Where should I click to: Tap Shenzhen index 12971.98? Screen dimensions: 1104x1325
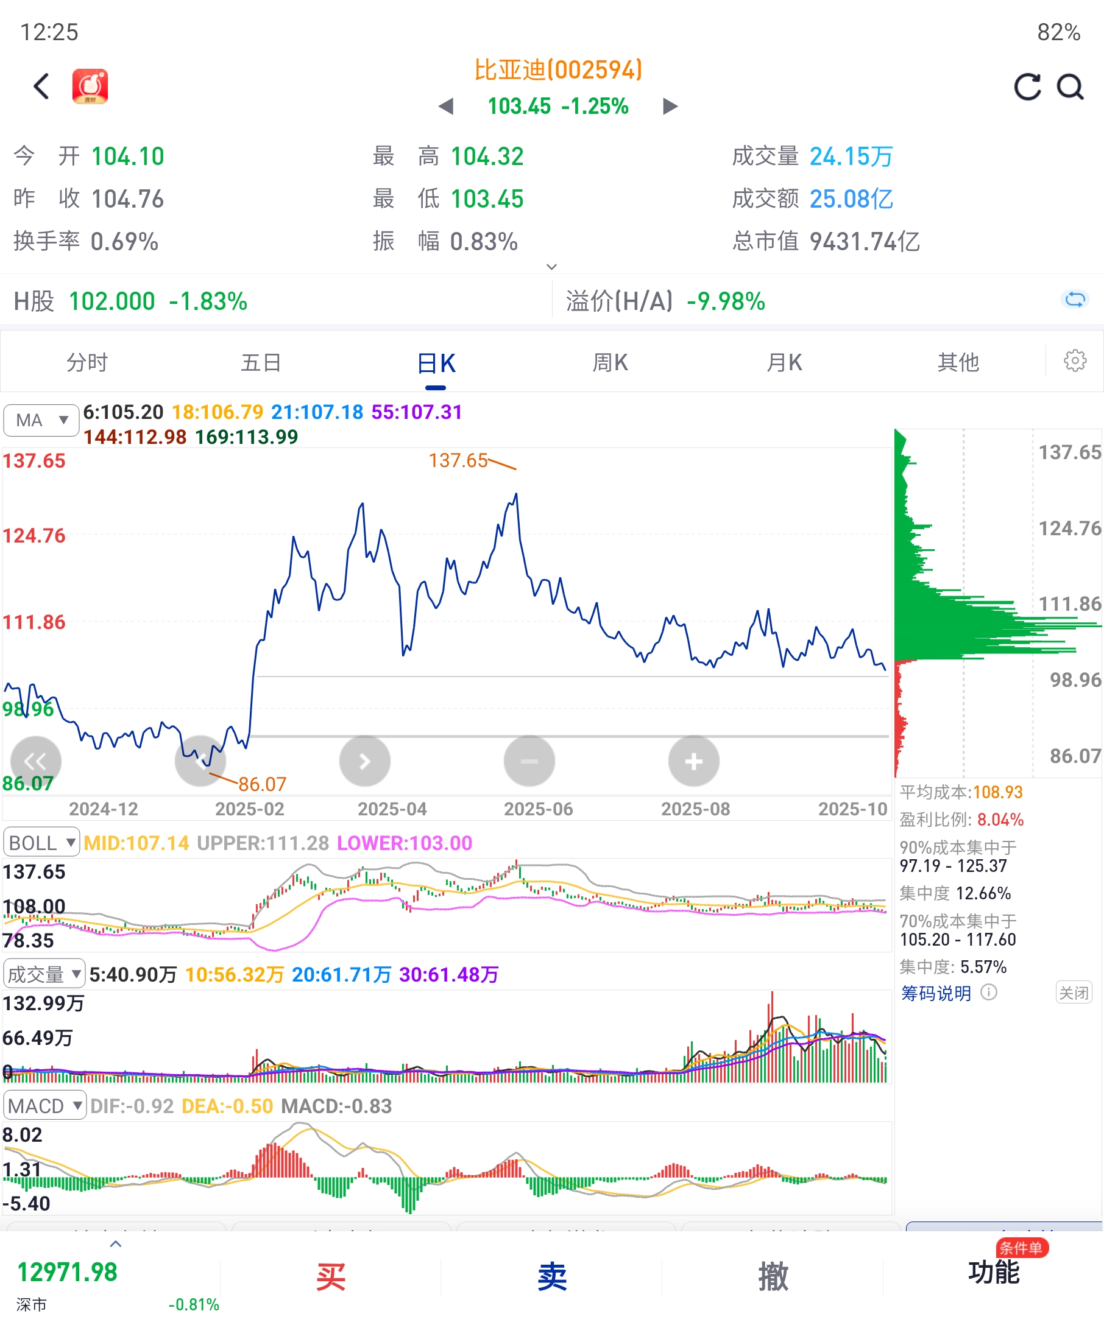68,1272
